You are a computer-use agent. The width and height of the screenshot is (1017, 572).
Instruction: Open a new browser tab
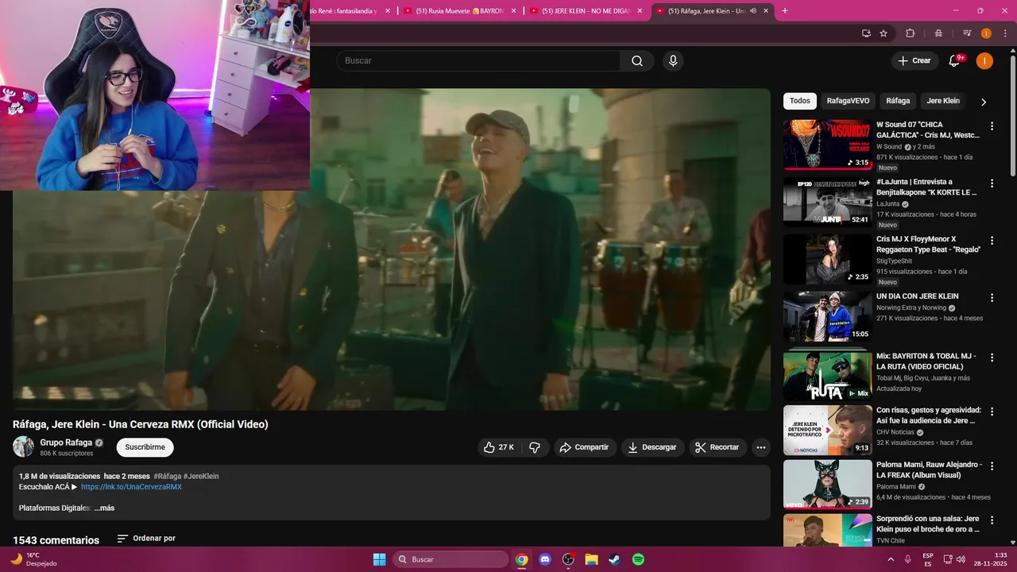click(x=785, y=11)
